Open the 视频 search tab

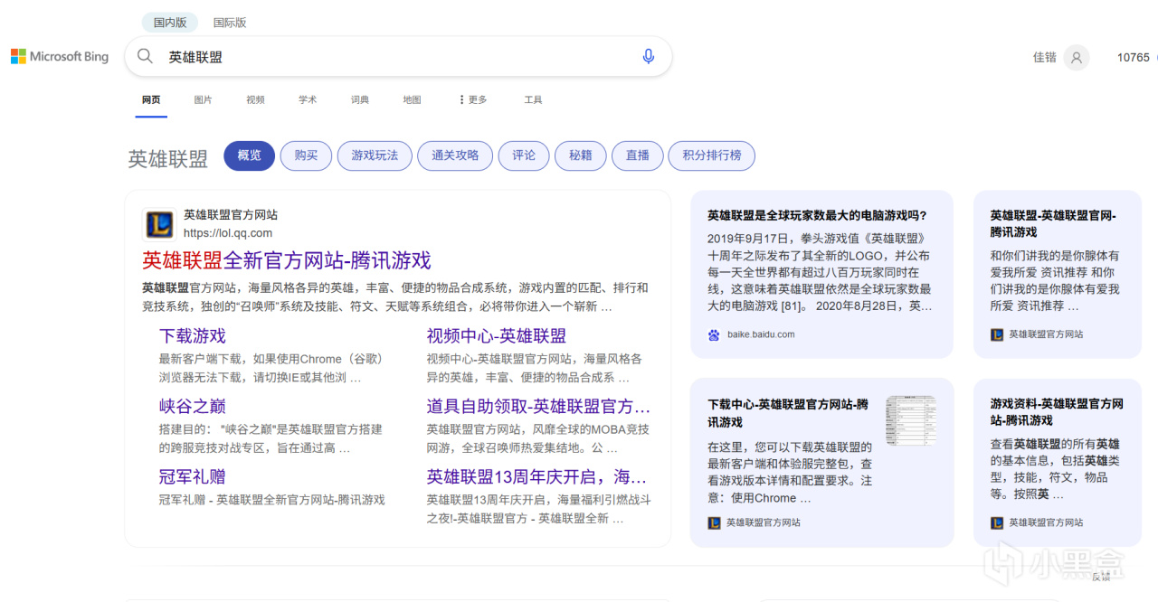point(255,99)
